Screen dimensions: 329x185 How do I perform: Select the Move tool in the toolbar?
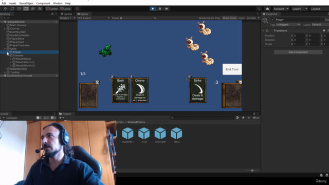point(6,9)
